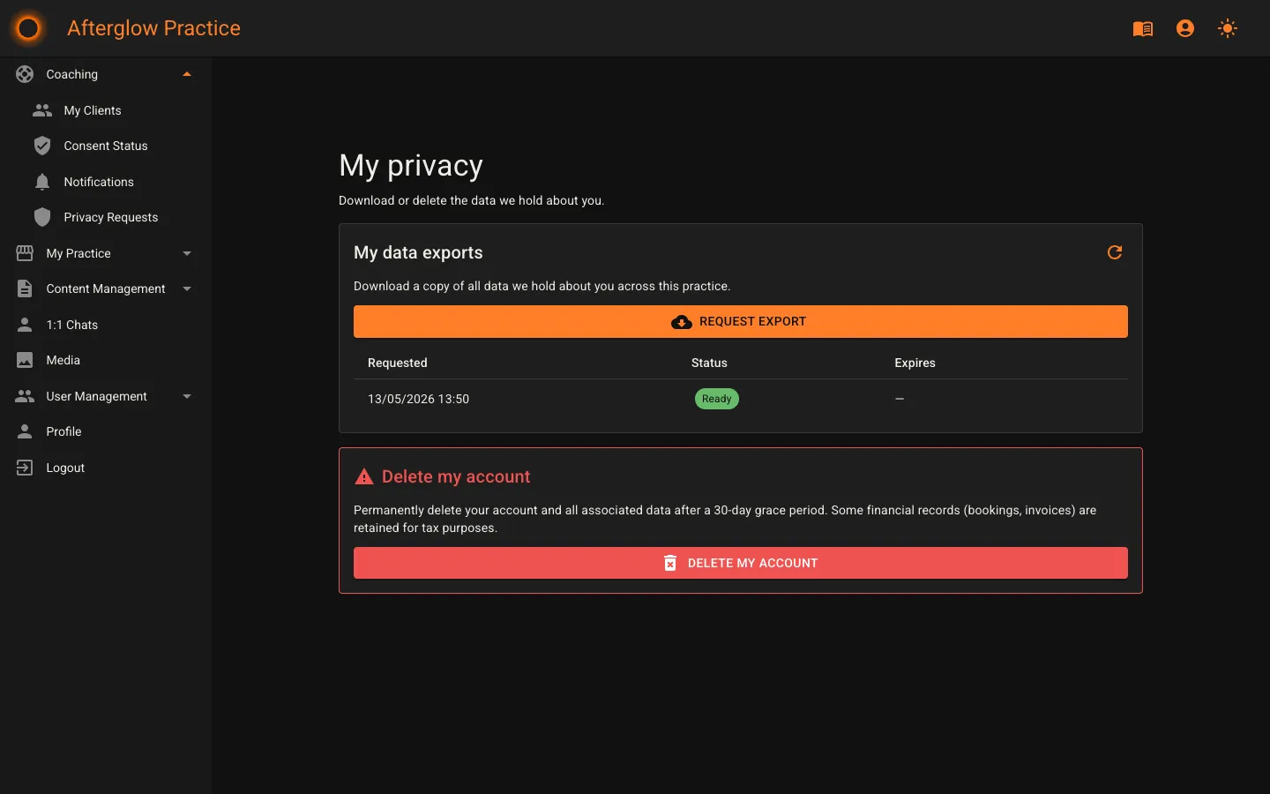Select the 13/05/2026 13:50 export row
The width and height of the screenshot is (1270, 794).
point(741,399)
